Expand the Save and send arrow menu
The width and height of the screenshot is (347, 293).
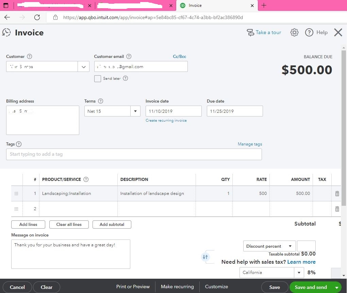(x=336, y=288)
